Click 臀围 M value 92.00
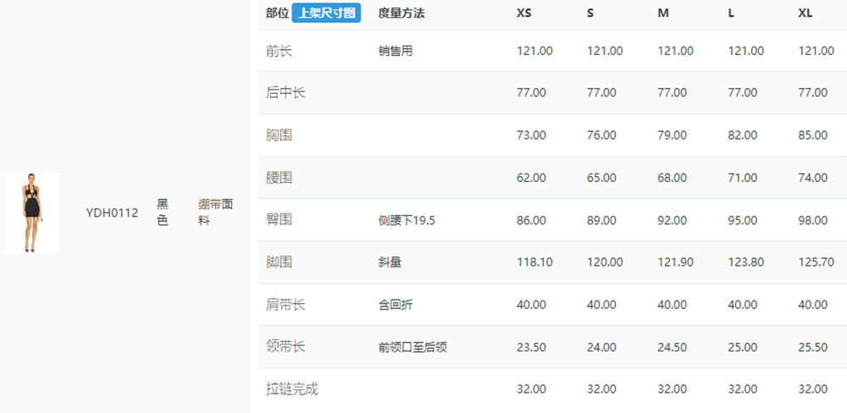This screenshot has height=413, width=847. tap(673, 220)
